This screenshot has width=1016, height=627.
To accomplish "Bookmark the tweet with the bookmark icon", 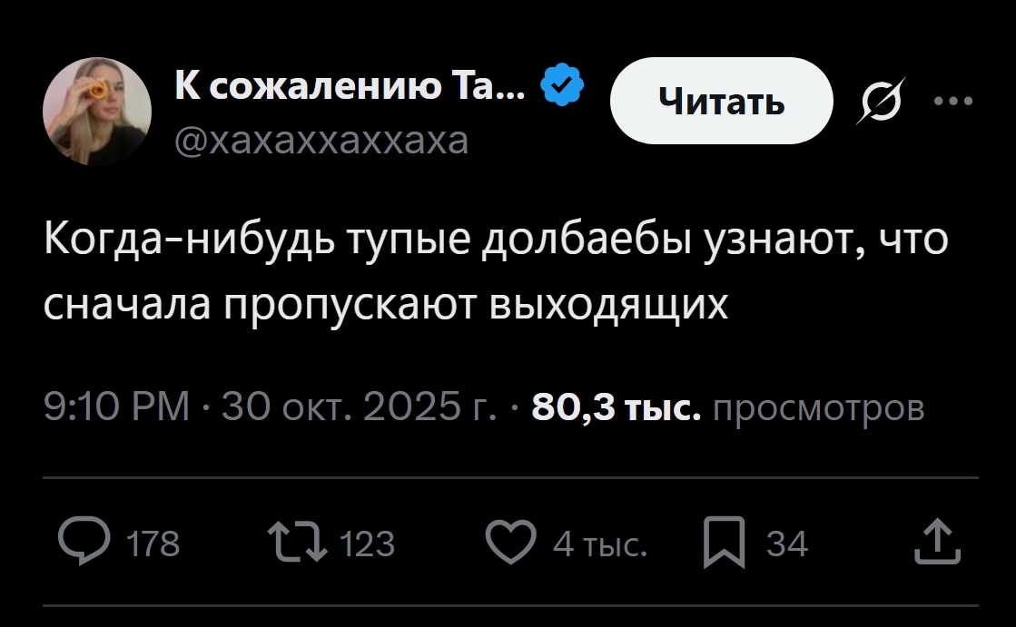I will coord(724,544).
